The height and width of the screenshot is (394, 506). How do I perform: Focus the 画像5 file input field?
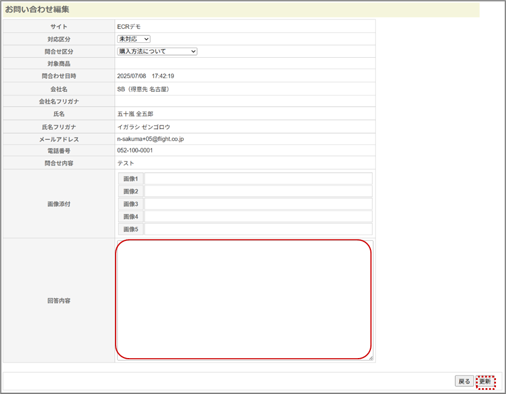(258, 229)
